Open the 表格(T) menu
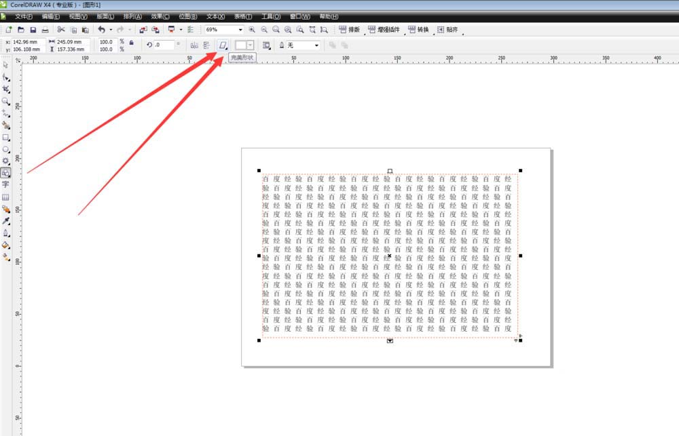This screenshot has width=679, height=436. click(243, 16)
